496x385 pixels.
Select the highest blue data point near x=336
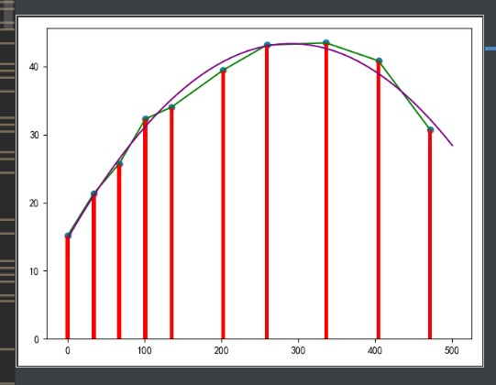click(326, 43)
